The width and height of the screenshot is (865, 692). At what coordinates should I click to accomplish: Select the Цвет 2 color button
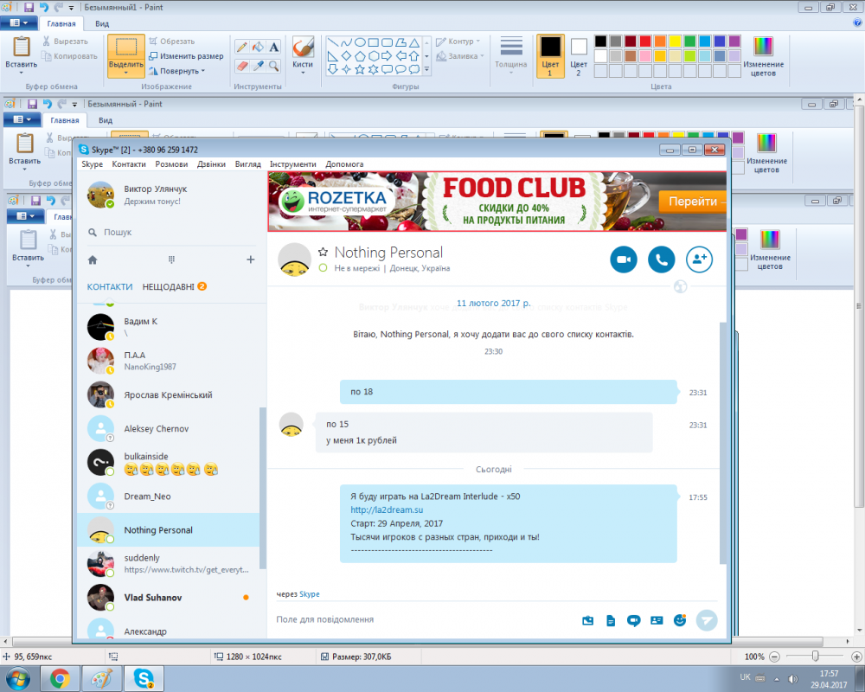579,56
